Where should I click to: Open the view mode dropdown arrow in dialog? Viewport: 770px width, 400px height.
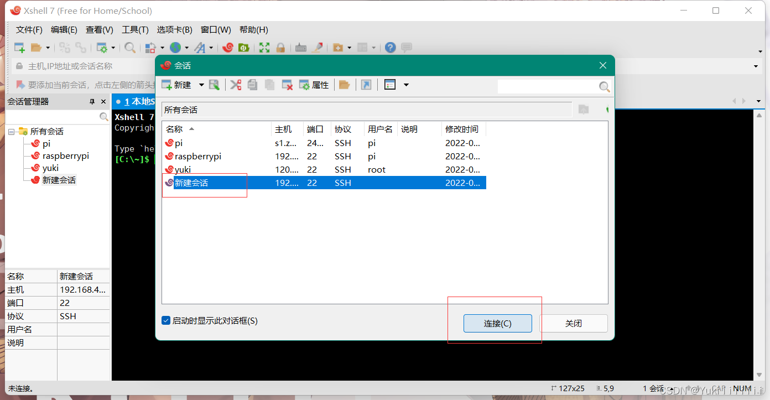point(406,85)
